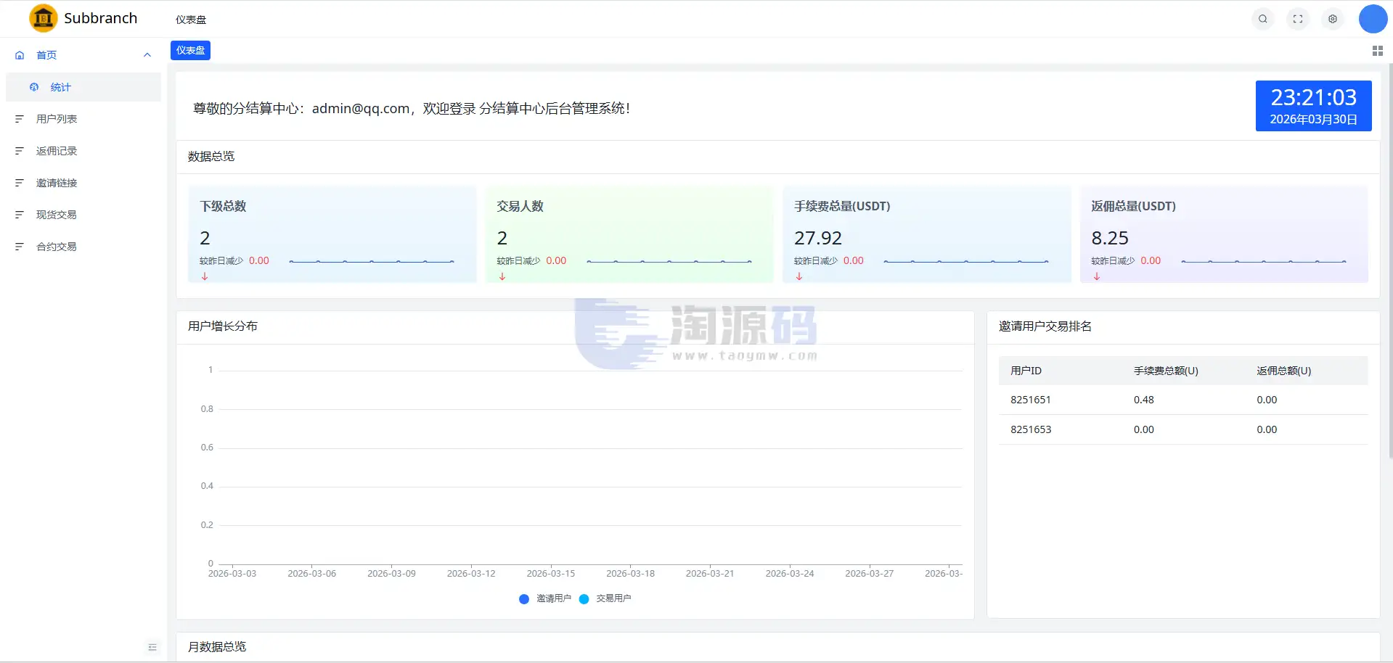1393x663 pixels.
Task: Click user ID 8251653 cell
Action: coord(1031,429)
